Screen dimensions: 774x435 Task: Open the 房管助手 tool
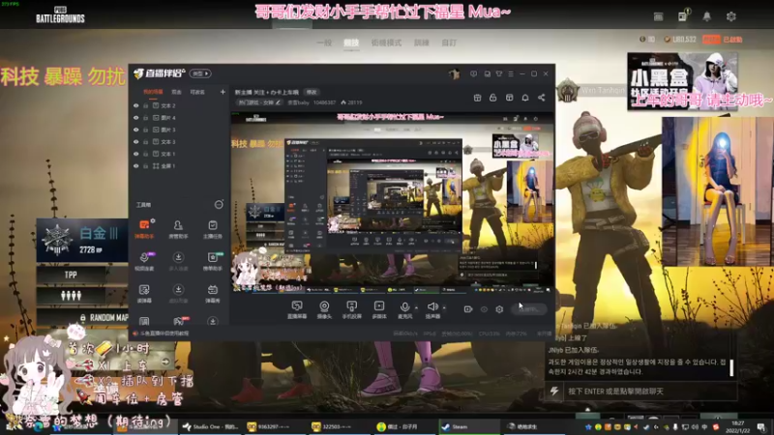[178, 229]
